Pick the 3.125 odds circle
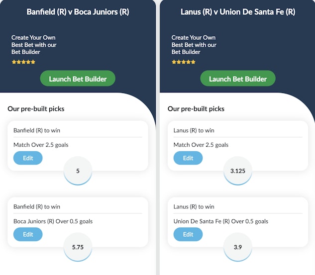Screen dimensions: 315x275 click(238, 171)
